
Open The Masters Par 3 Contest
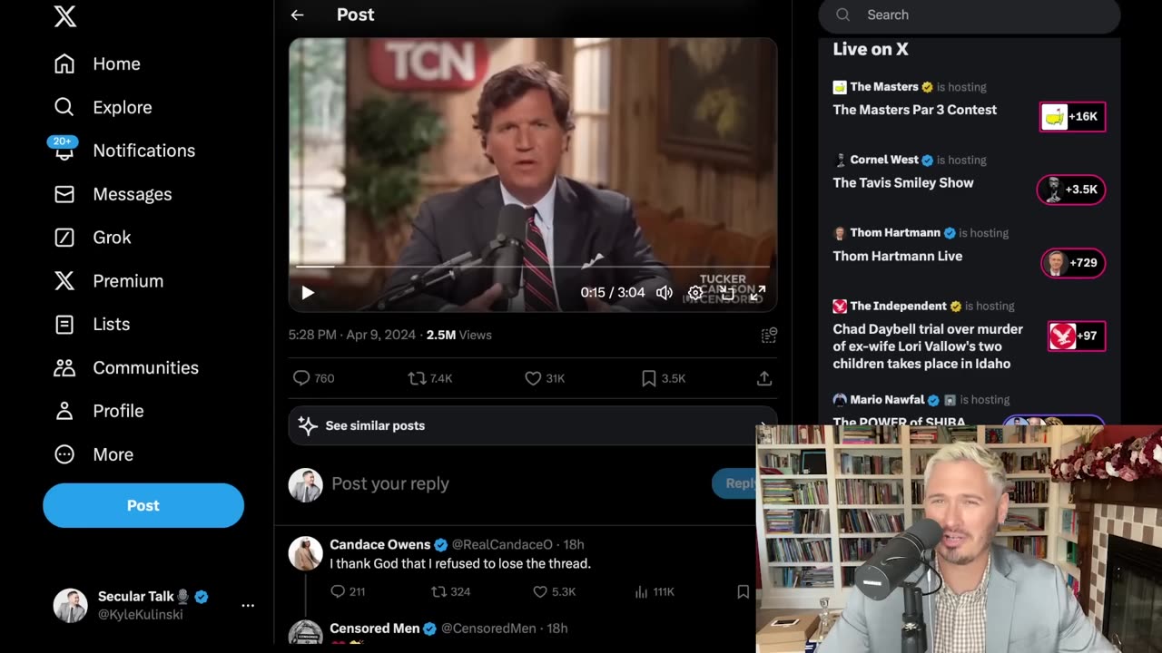[x=915, y=110]
